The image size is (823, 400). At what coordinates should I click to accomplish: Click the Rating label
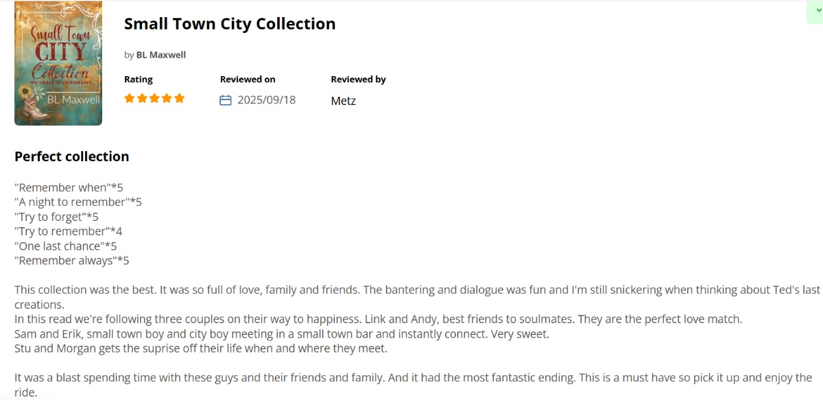click(x=139, y=80)
